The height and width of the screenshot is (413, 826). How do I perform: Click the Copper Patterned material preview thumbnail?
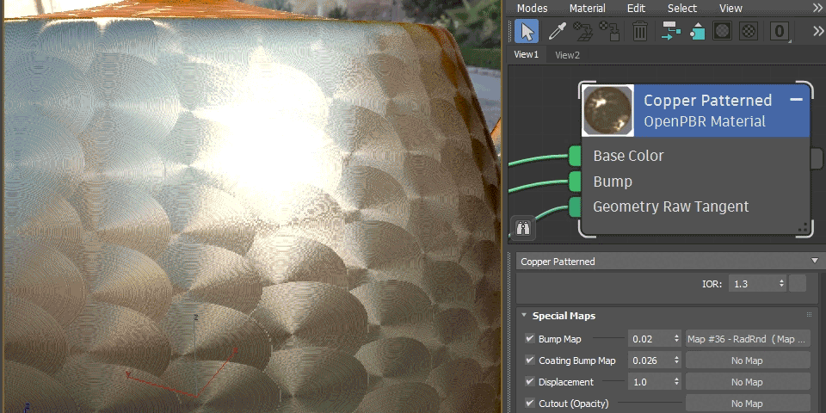[x=608, y=110]
